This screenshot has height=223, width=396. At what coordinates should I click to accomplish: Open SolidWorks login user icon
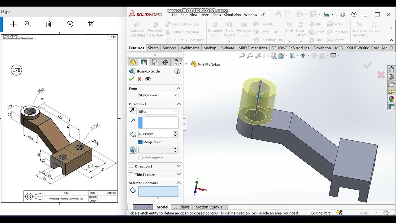(342, 15)
